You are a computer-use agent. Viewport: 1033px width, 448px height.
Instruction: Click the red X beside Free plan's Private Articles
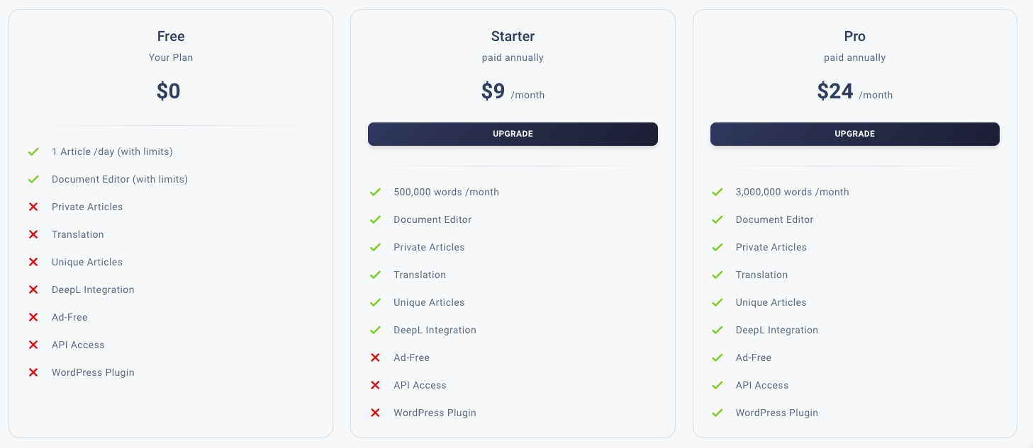click(33, 207)
